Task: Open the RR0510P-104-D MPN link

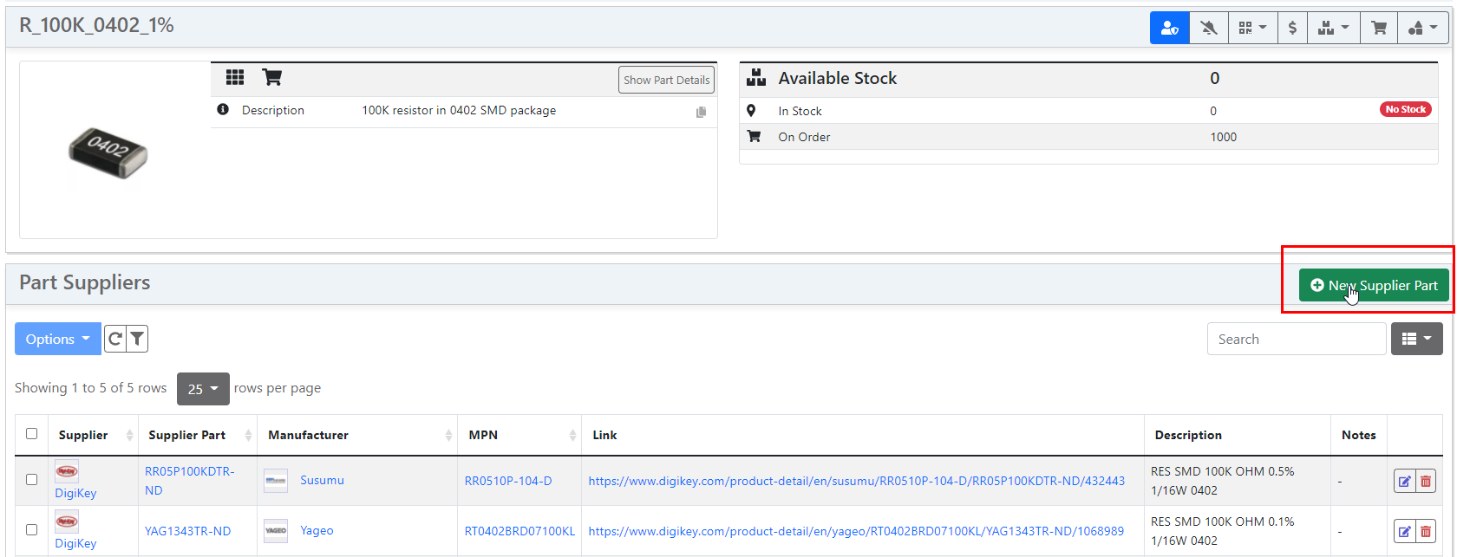Action: point(508,481)
